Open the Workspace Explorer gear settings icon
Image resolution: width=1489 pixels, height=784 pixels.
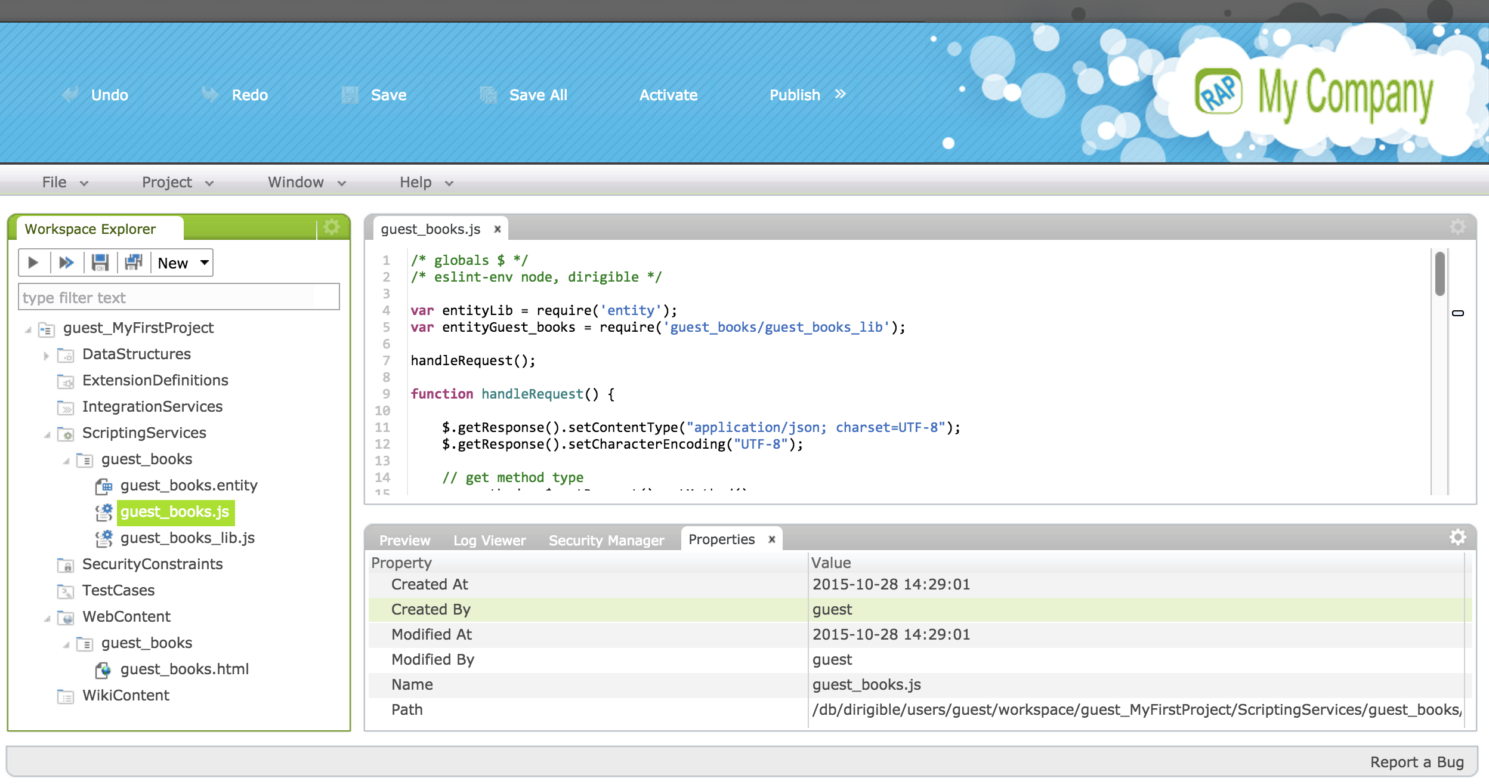(x=332, y=227)
